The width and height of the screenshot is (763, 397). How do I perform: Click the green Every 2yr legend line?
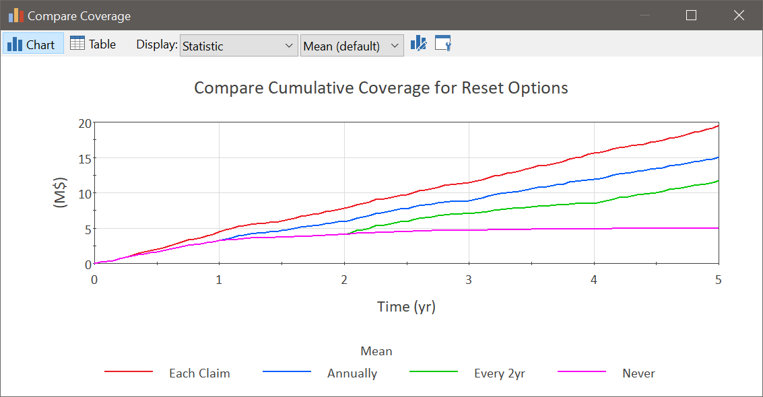tap(434, 371)
